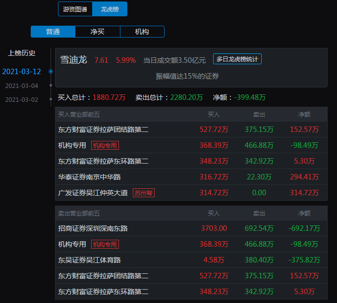This screenshot has width=337, height=303.
Task: Open 广发证券吴江仲英大道 row
Action: (x=191, y=193)
